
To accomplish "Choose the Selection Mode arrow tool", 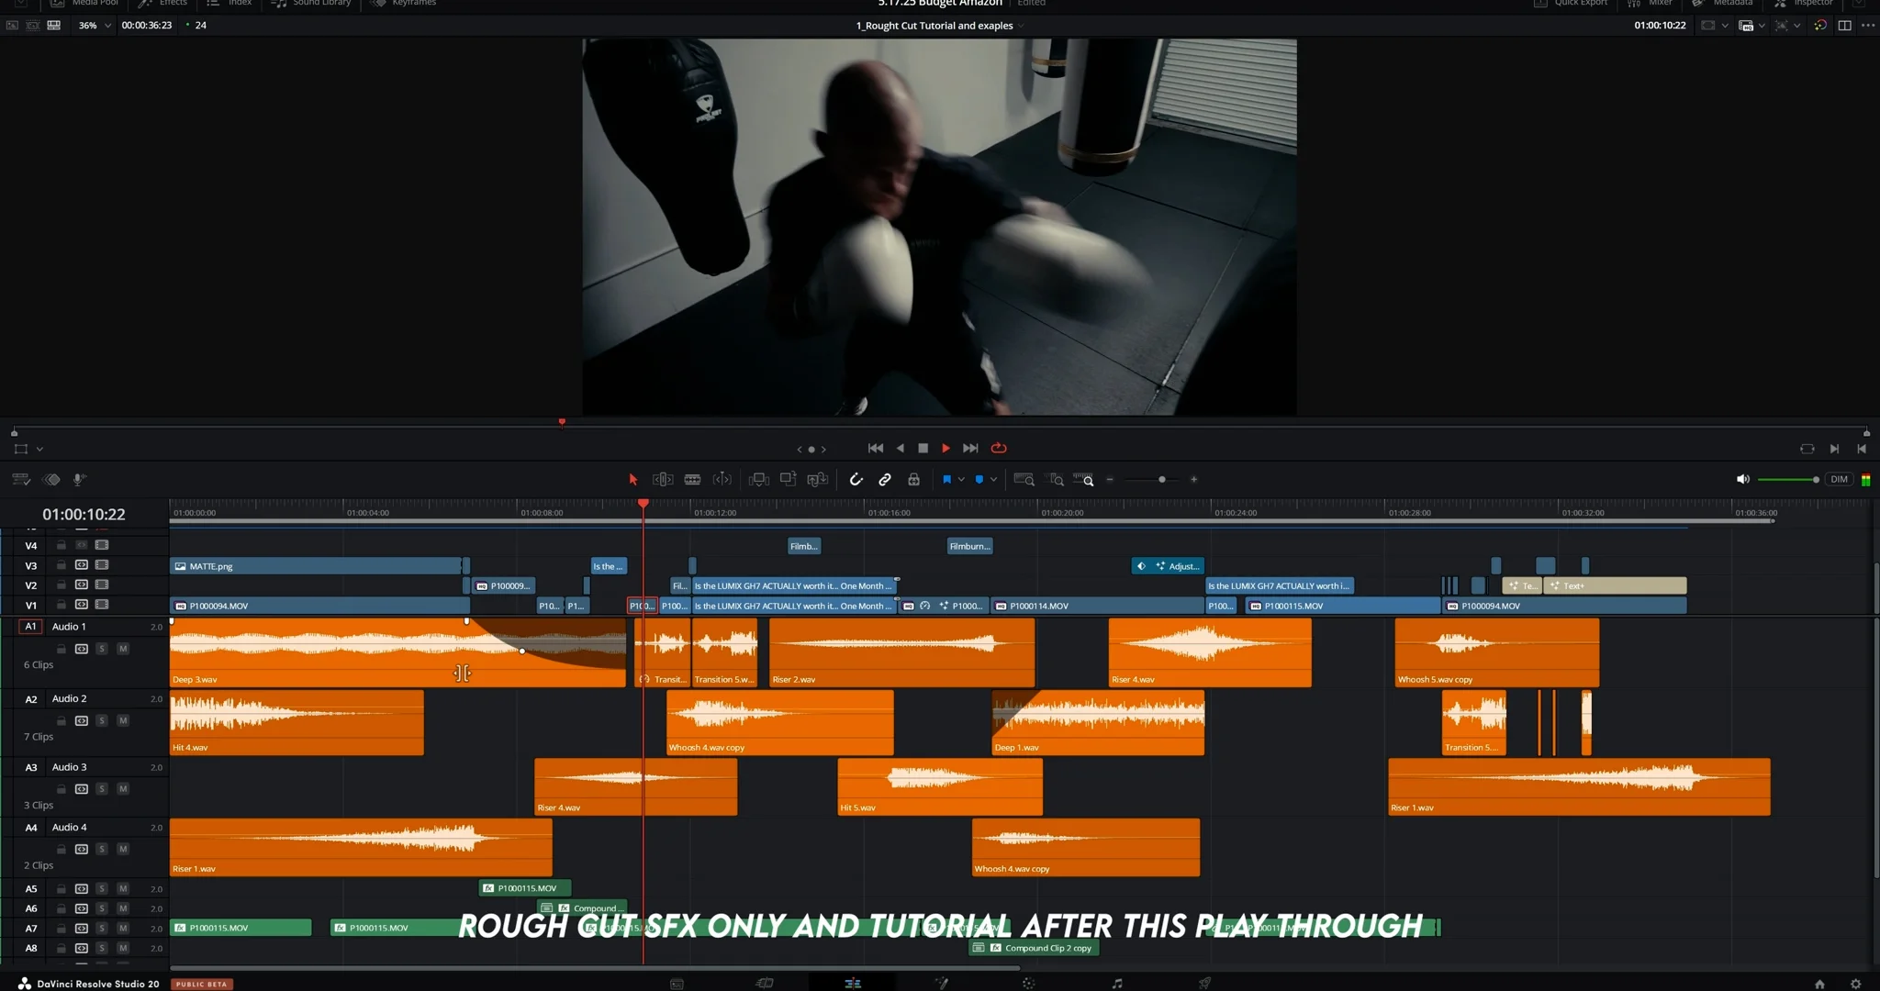I will point(632,479).
